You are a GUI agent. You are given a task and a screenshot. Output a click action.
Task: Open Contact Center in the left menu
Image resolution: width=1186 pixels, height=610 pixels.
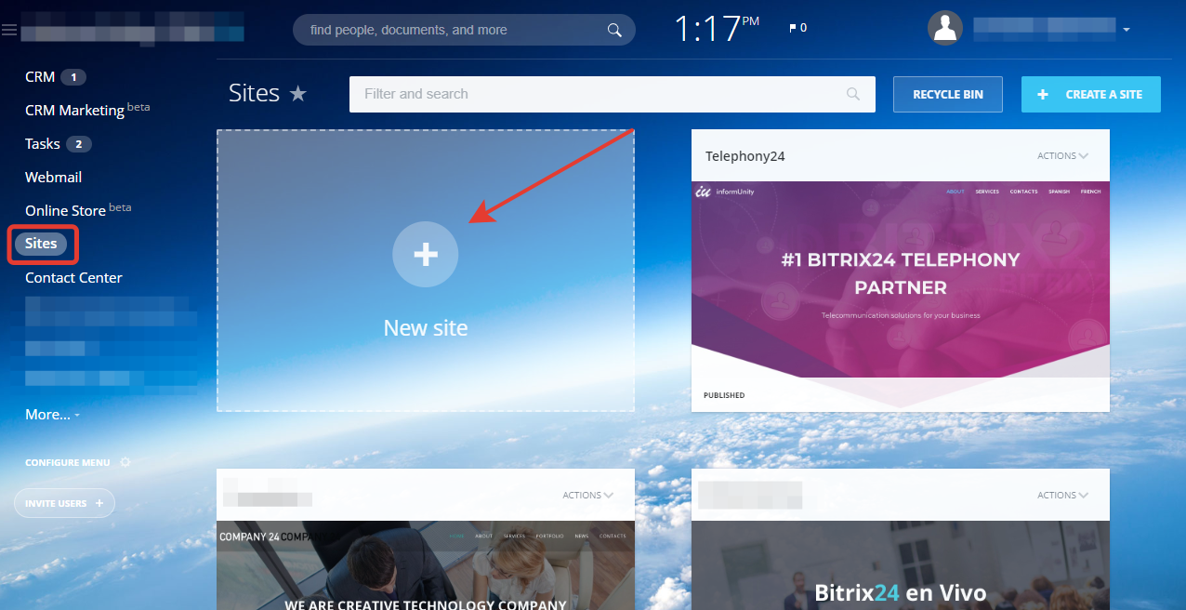[x=73, y=277]
